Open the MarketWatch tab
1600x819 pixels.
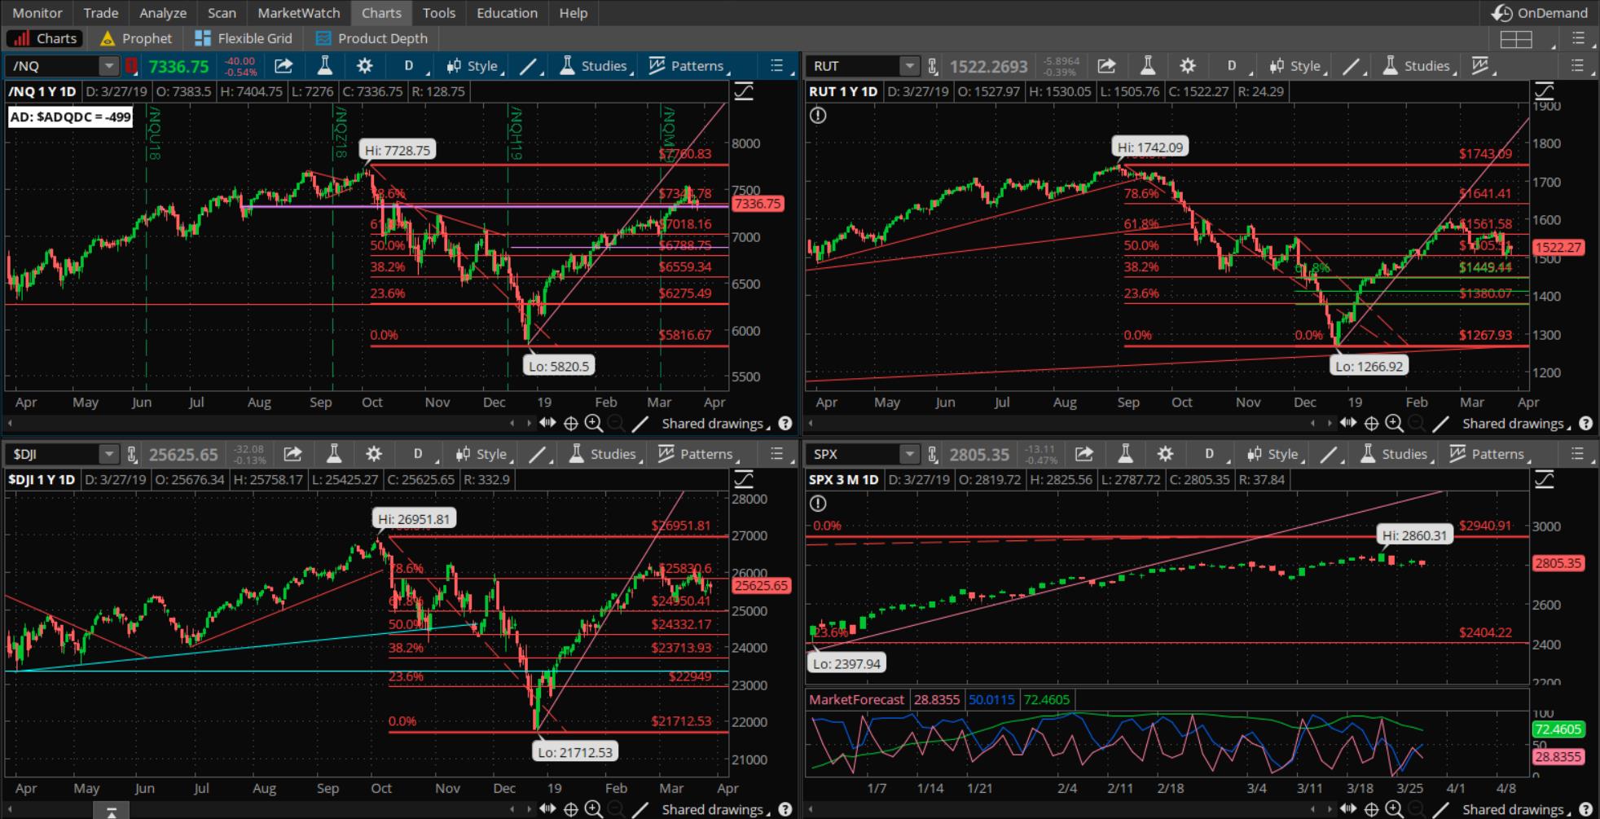point(299,13)
